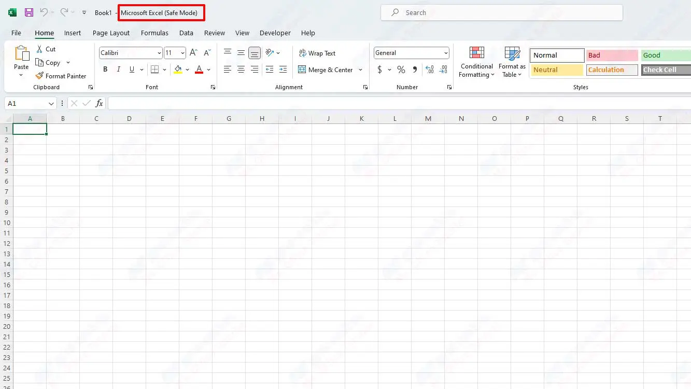
Task: Click the Paste clipboard icon
Action: click(22, 54)
